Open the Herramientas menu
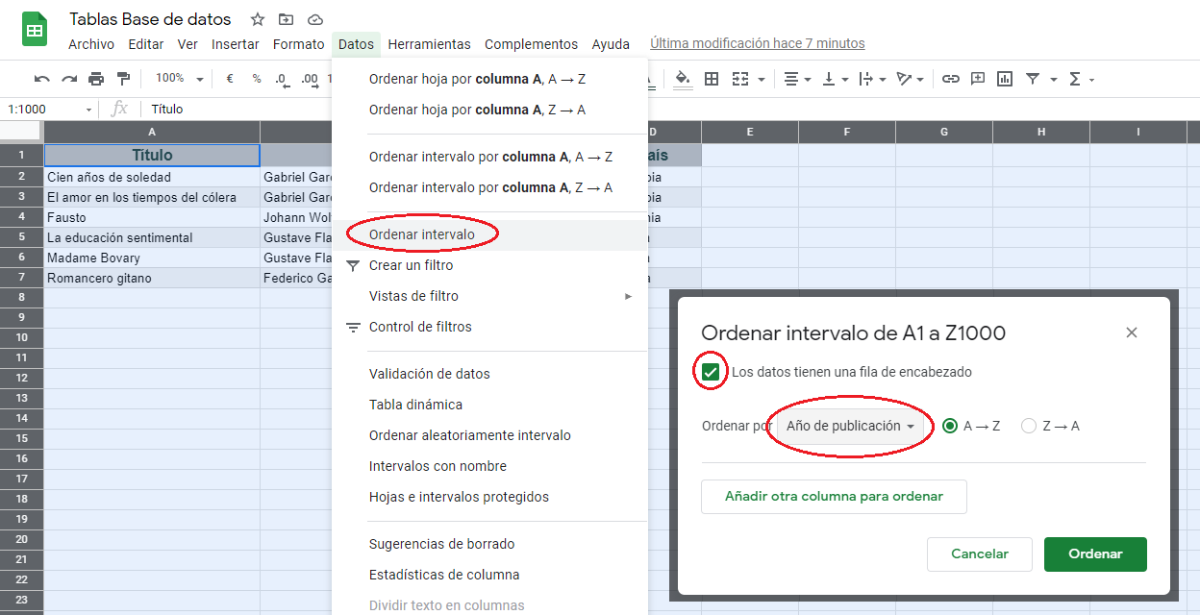The image size is (1200, 615). [429, 44]
